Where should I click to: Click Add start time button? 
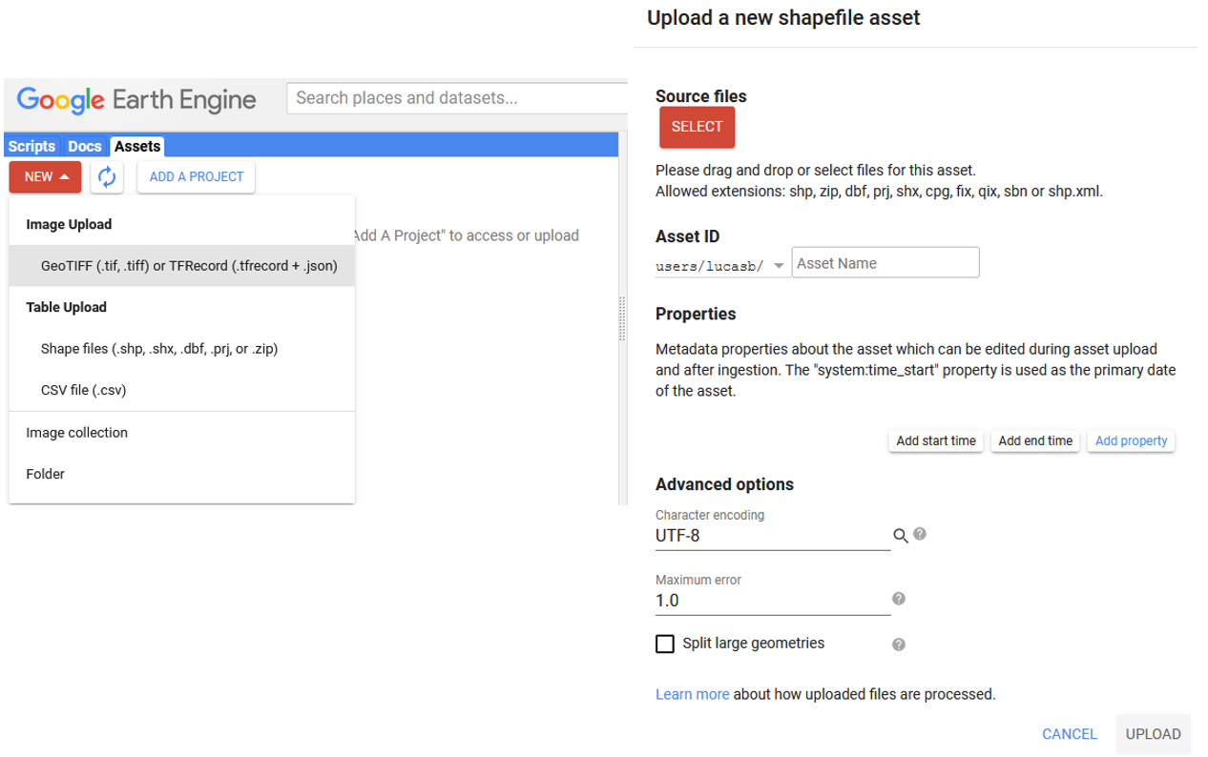[936, 440]
